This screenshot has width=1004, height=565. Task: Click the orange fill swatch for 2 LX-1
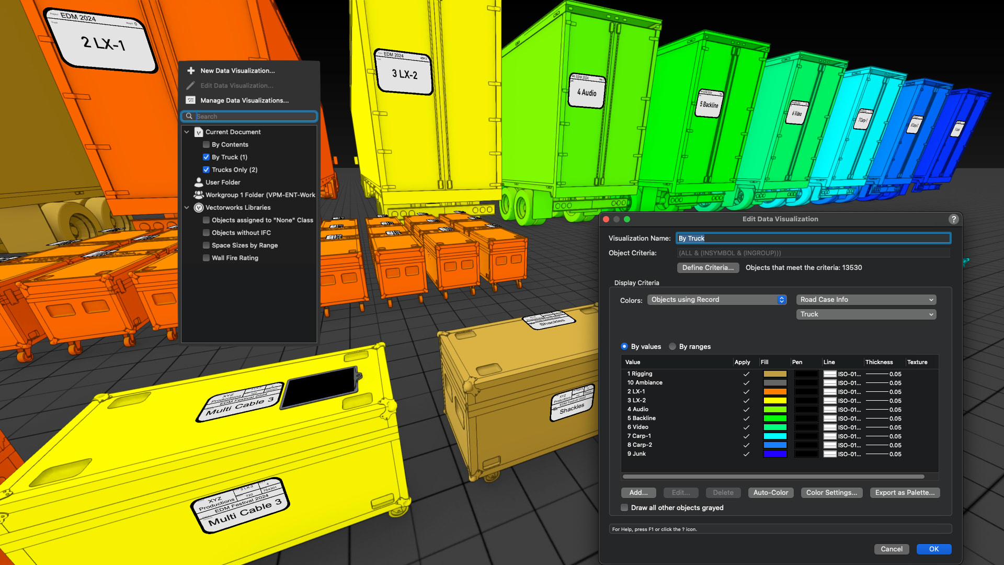click(774, 392)
